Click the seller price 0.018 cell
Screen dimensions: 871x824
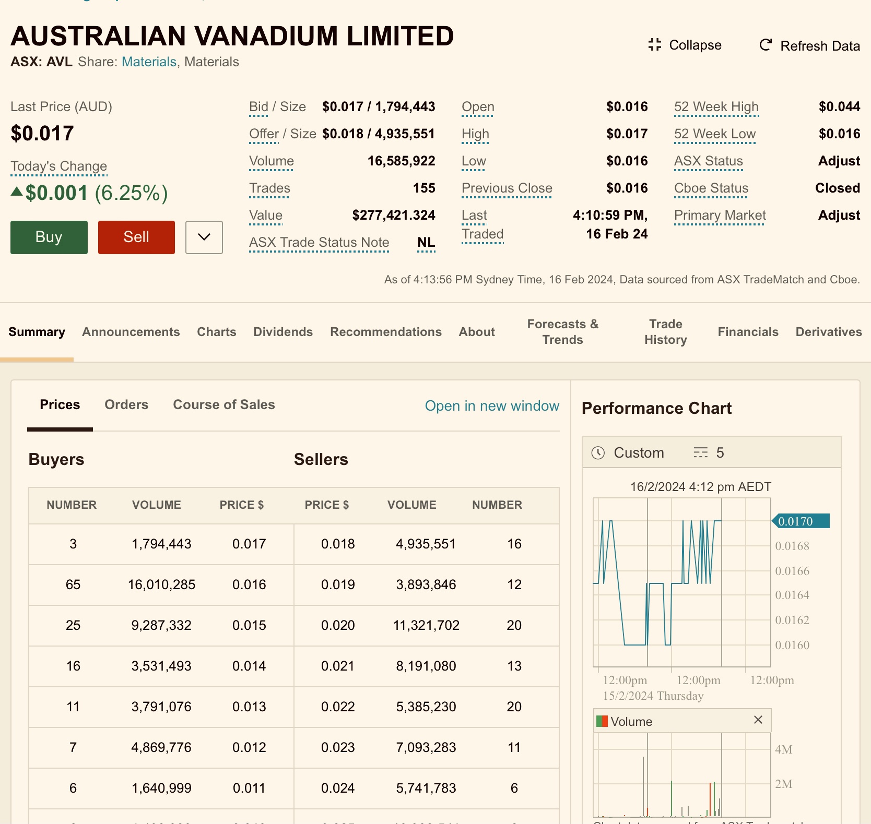pyautogui.click(x=338, y=544)
